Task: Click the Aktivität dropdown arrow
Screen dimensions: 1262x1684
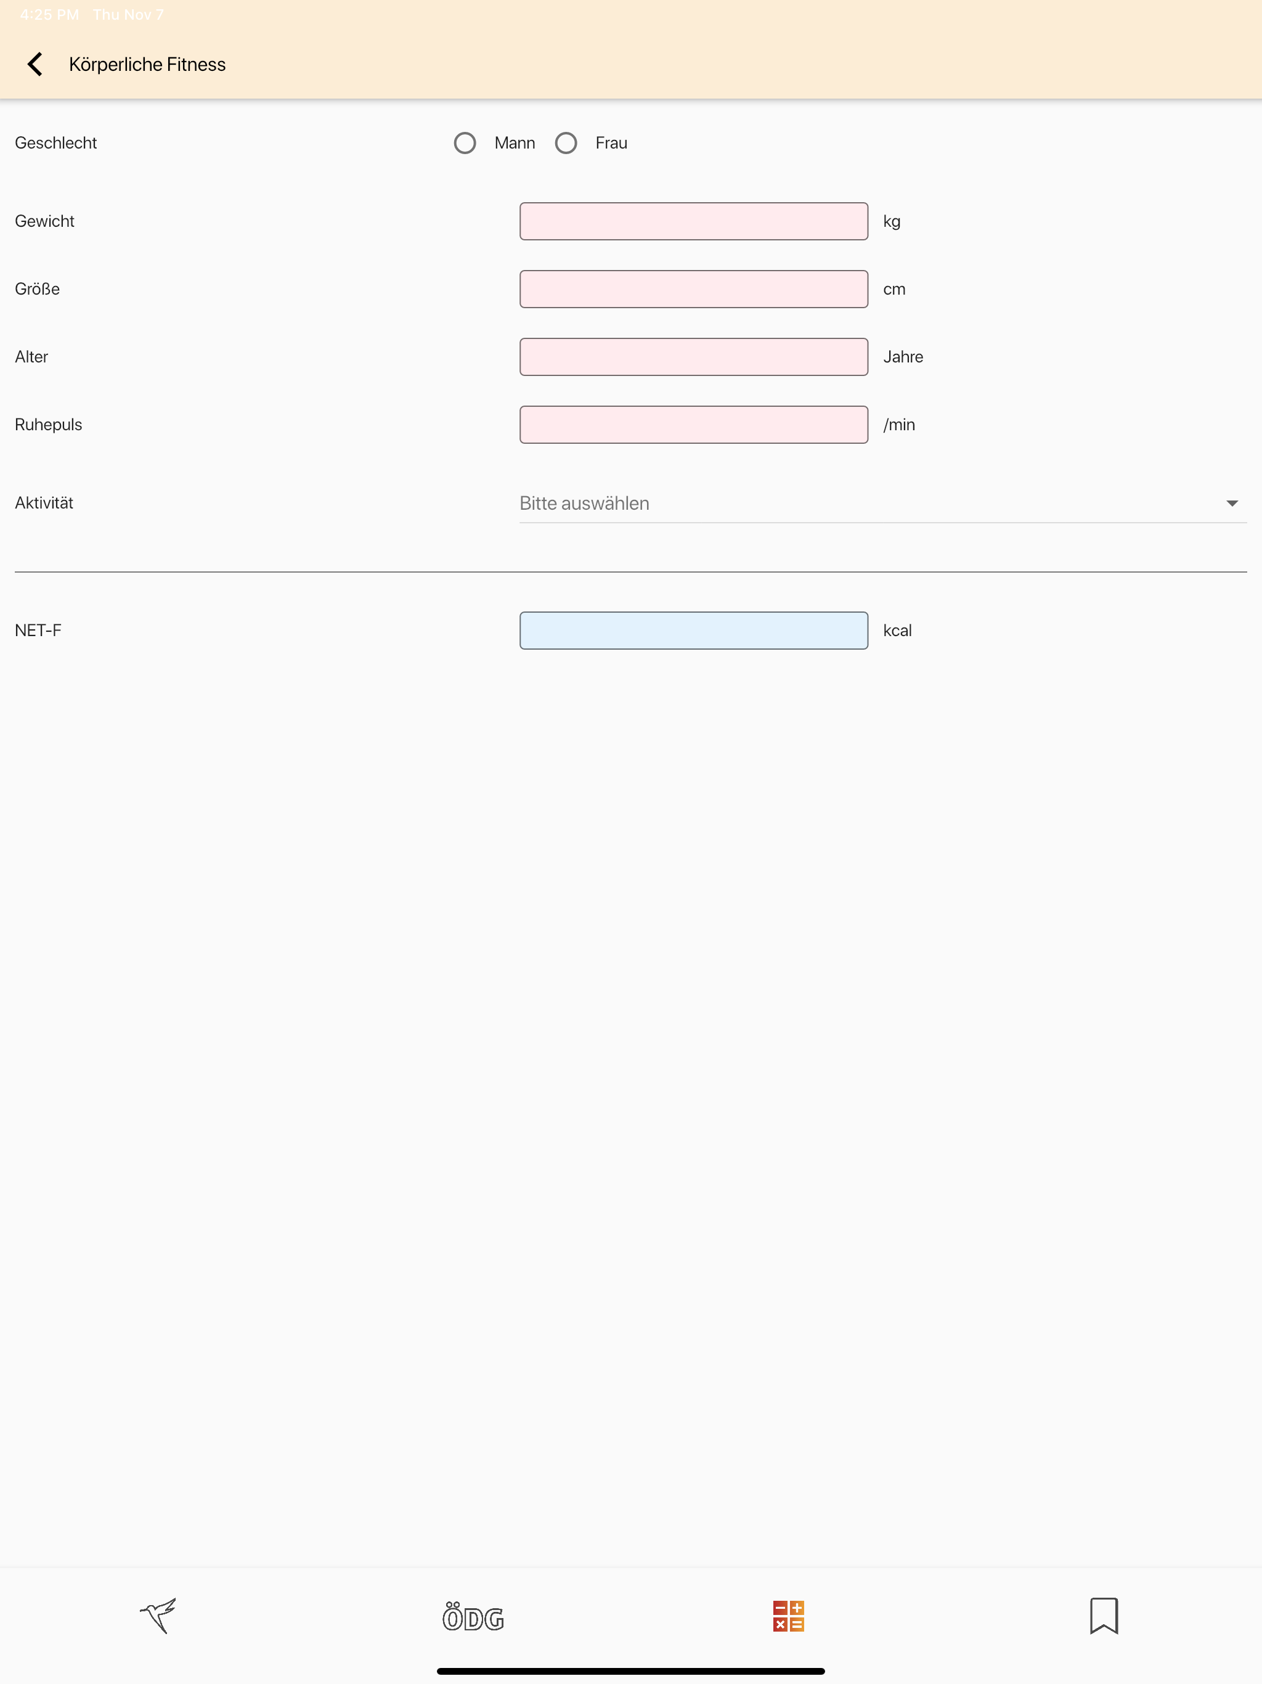Action: (1232, 503)
